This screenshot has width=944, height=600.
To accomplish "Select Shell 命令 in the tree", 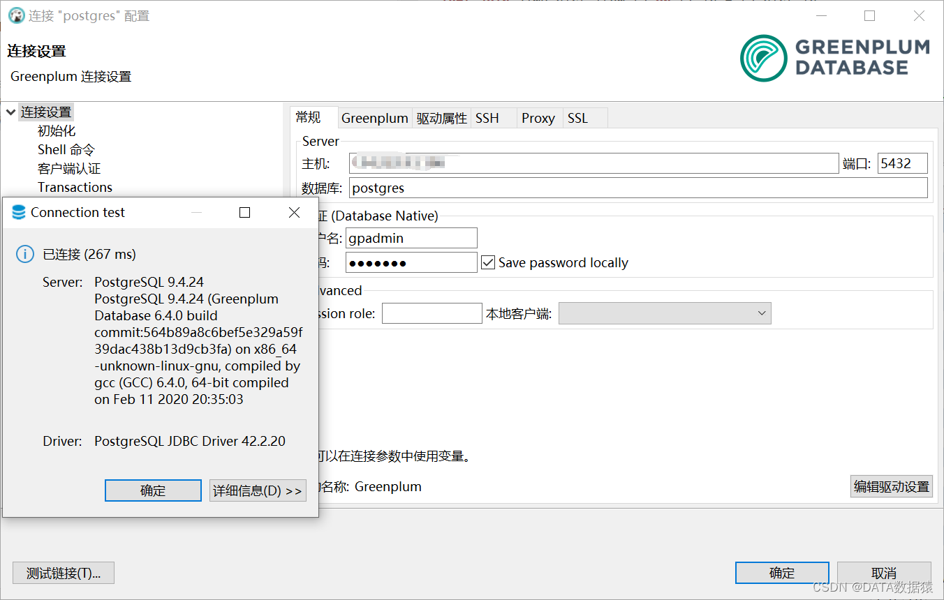I will point(66,149).
